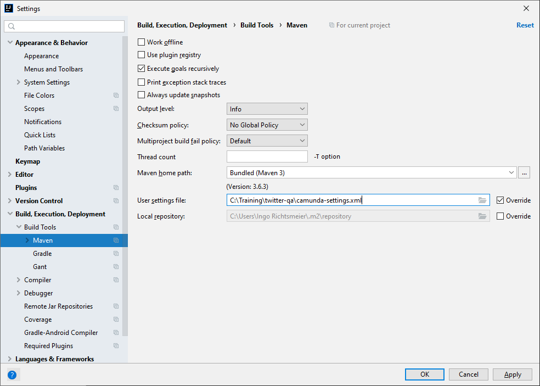This screenshot has width=540, height=386.
Task: Click the project-level icon beside Remote Jar Repositories
Action: pos(116,306)
